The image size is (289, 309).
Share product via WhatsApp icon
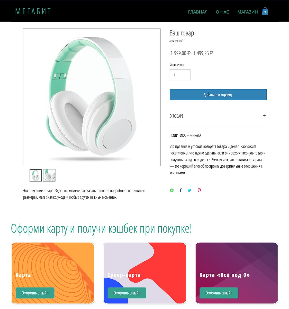click(172, 190)
